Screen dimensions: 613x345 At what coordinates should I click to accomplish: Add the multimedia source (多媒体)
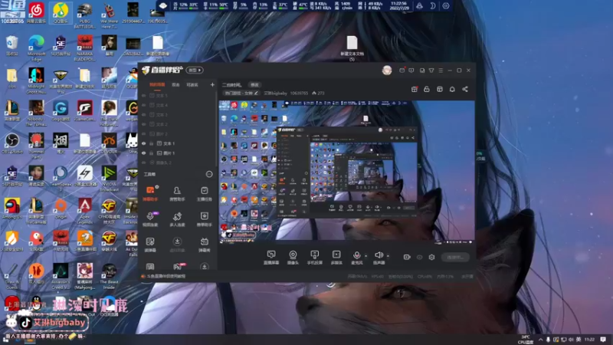pyautogui.click(x=336, y=258)
